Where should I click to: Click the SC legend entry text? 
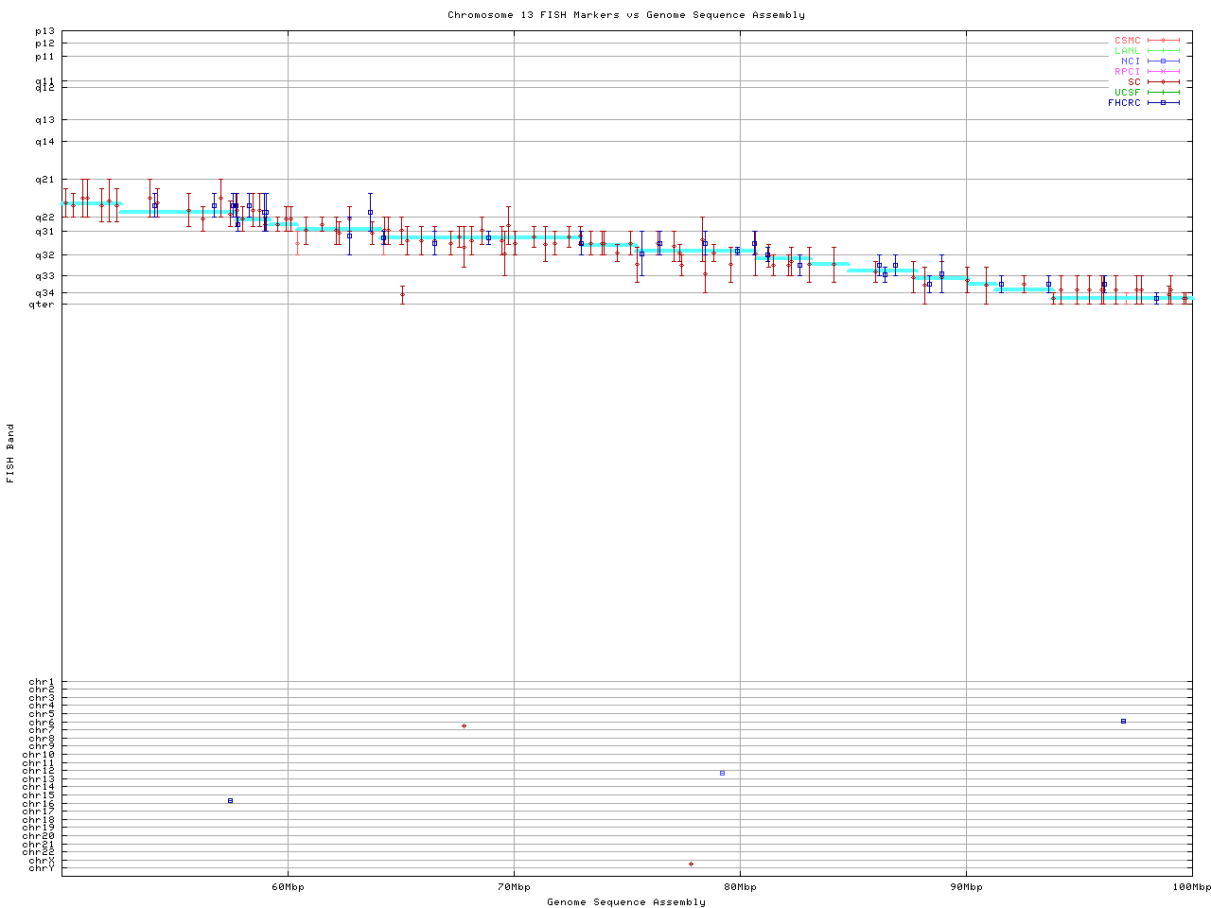(x=1133, y=82)
